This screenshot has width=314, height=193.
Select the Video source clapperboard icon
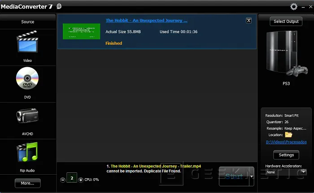(27, 42)
